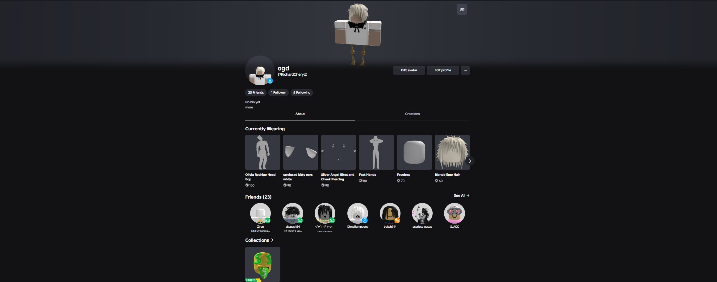Open the 23 Friends pill
Viewport: 717px width, 282px height.
256,93
